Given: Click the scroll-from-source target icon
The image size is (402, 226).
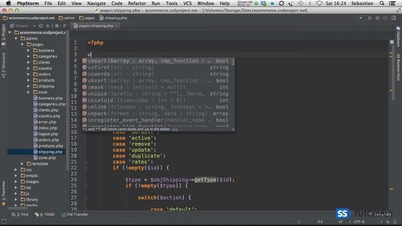Looking at the screenshot, I should pos(41,26).
